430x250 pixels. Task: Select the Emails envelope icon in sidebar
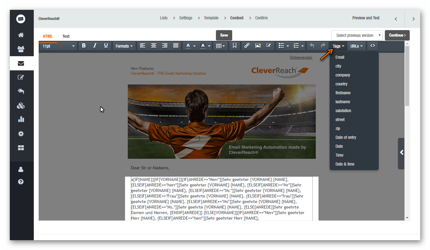tap(21, 64)
